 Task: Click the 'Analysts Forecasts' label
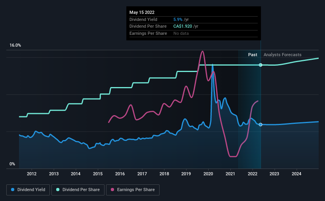[283, 55]
